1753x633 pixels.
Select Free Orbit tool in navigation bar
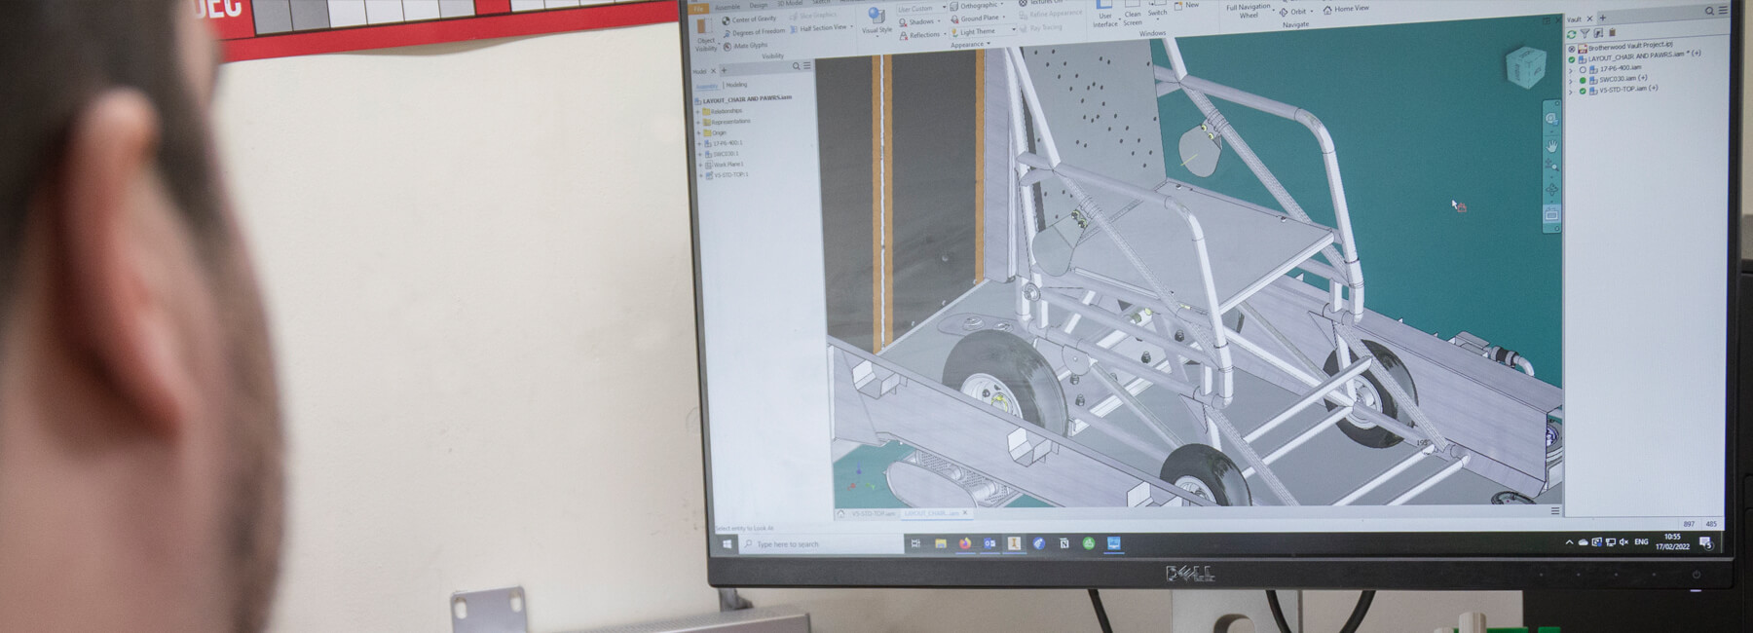pyautogui.click(x=1552, y=190)
